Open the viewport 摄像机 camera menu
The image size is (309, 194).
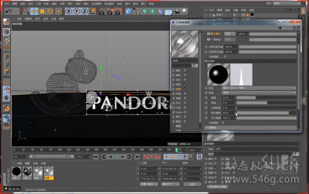[29, 19]
